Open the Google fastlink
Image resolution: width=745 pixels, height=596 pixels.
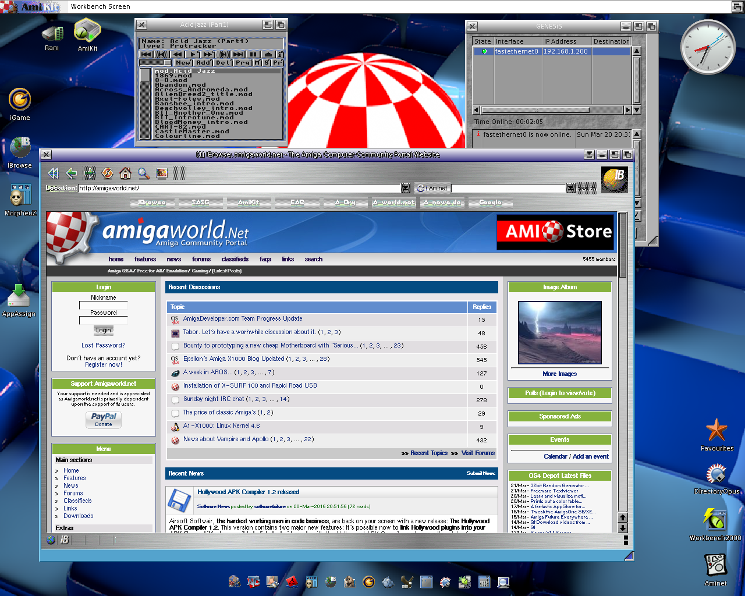490,202
